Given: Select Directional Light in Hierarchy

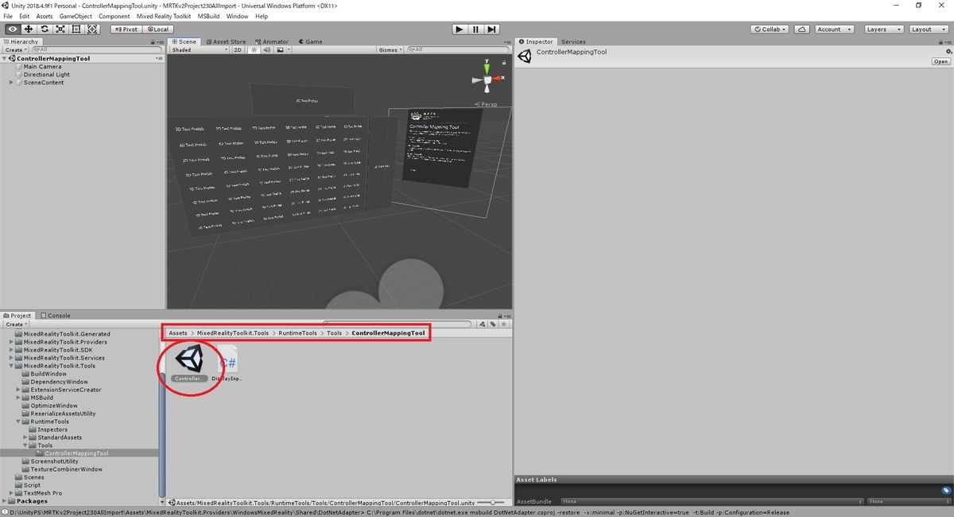Looking at the screenshot, I should pos(46,74).
